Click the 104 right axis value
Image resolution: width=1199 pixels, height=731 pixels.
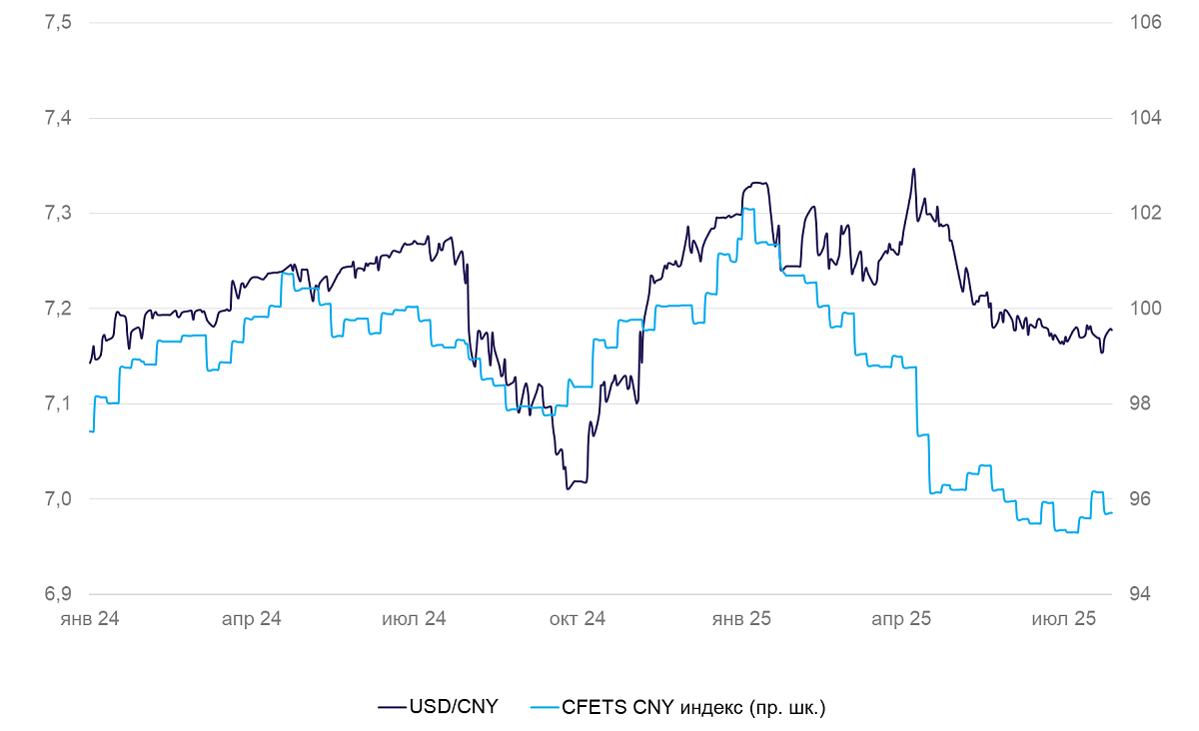coord(1145,118)
